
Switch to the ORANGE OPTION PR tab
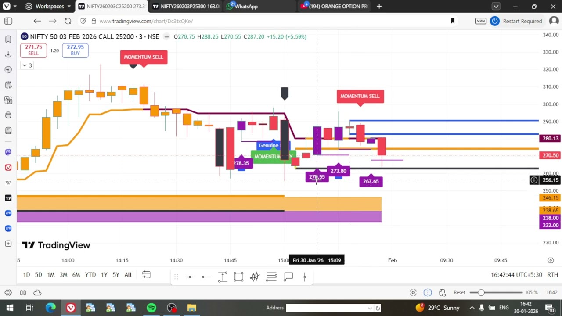[x=334, y=6]
